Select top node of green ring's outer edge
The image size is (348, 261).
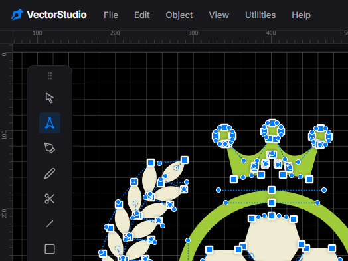272,190
